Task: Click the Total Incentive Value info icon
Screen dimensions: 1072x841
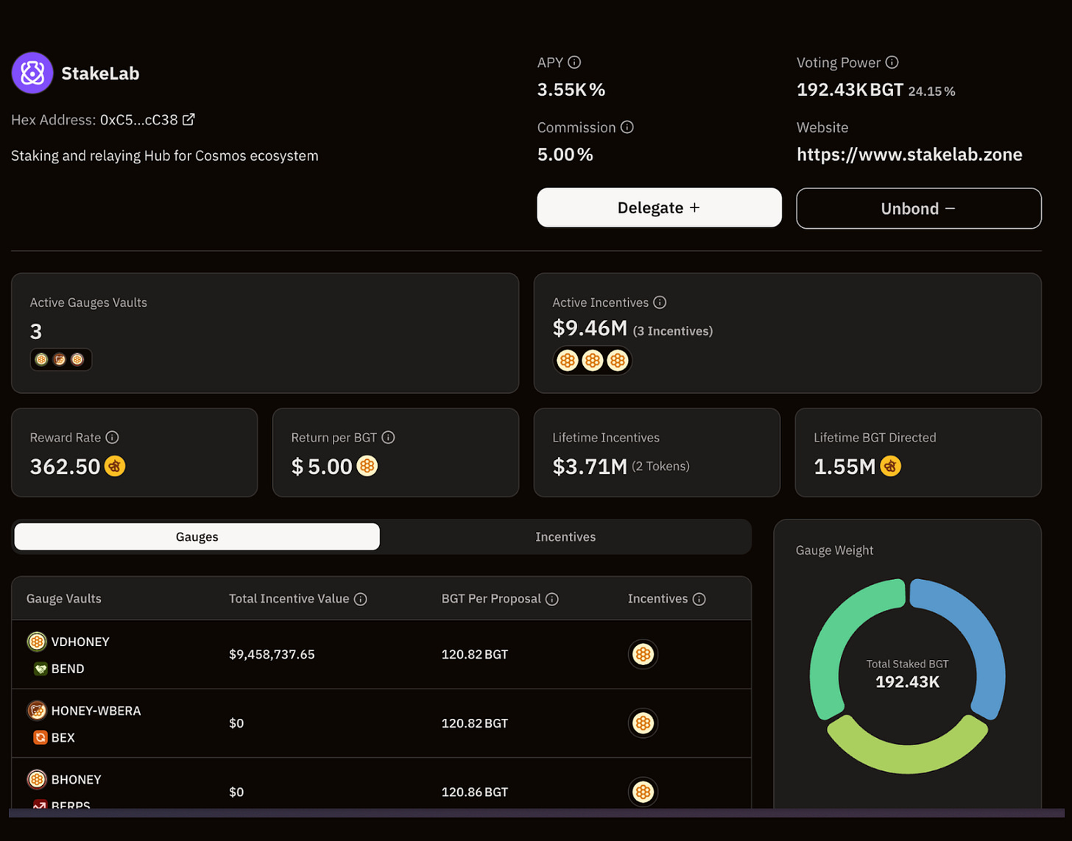Action: 360,599
